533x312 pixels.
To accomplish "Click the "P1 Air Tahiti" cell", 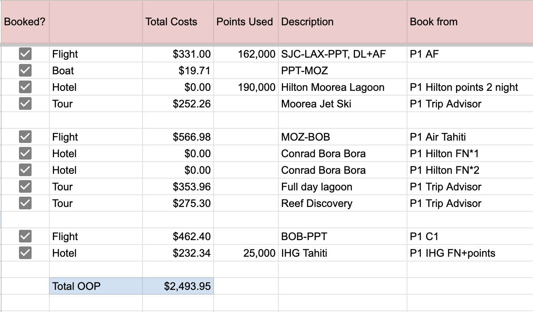I will [470, 137].
